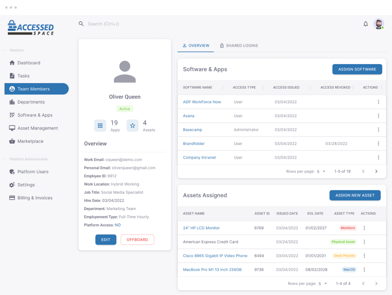The image size is (392, 295).
Task: Go to previous page of Software & Apps
Action: click(363, 171)
